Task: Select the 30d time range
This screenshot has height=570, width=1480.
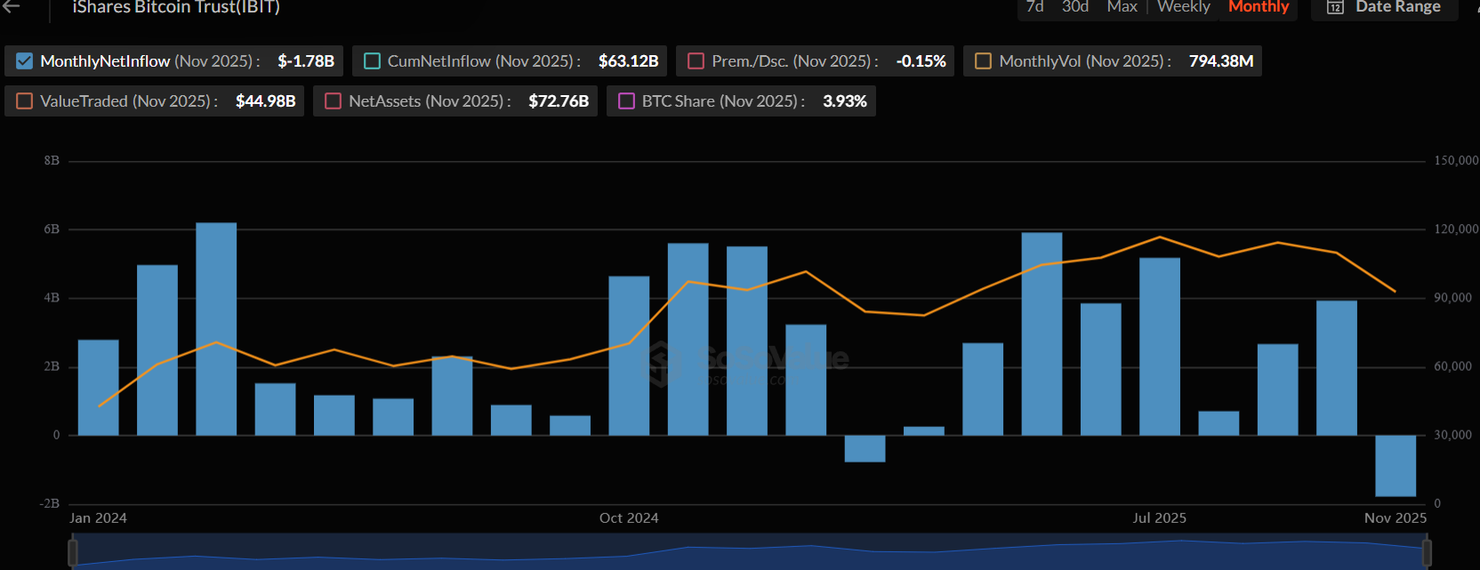Action: click(x=1074, y=7)
